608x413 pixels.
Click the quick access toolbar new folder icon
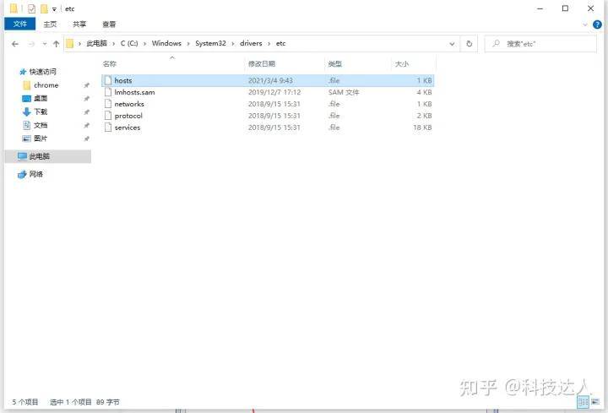pos(44,8)
